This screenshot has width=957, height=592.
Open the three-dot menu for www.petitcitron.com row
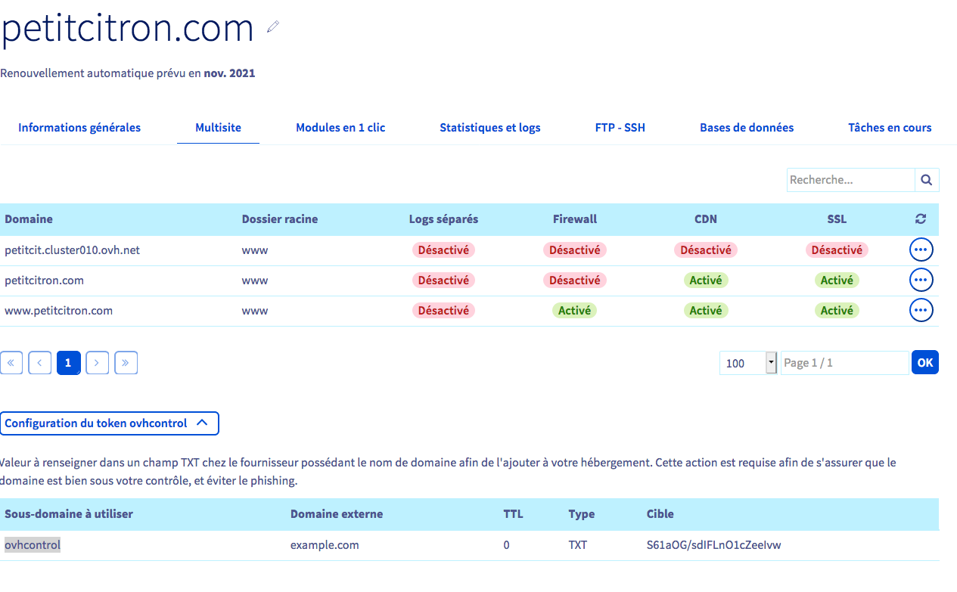click(x=921, y=310)
